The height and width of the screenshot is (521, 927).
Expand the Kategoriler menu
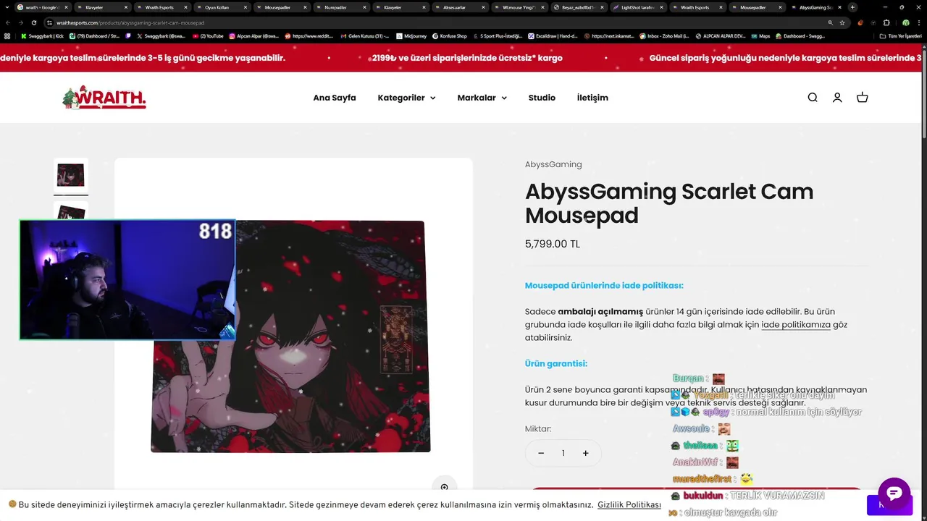tap(406, 98)
